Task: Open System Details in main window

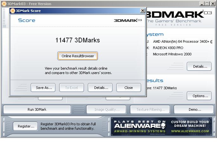Action: pyautogui.click(x=199, y=66)
